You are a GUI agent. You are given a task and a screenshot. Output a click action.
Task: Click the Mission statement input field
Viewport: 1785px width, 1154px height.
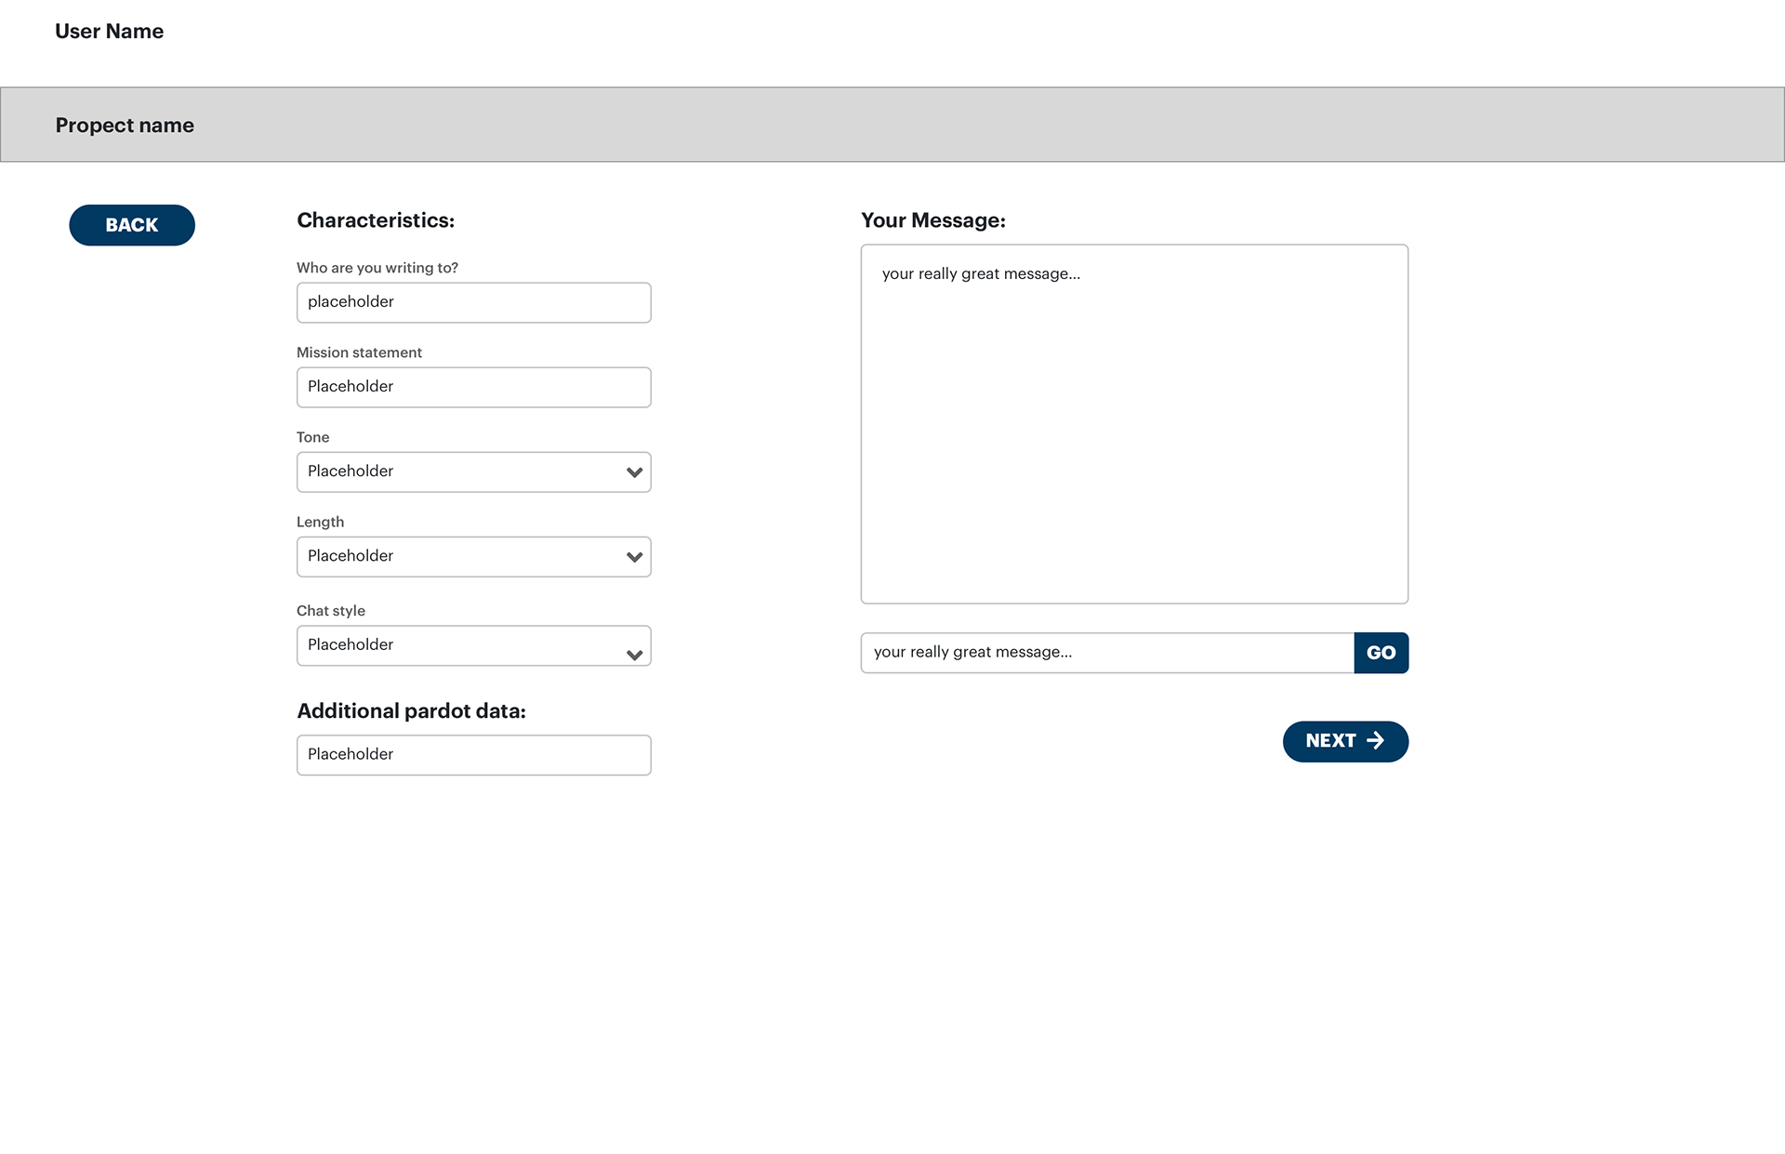(474, 387)
